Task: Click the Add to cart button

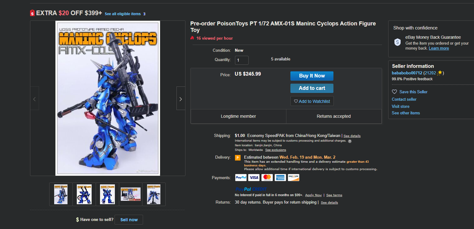Action: click(x=312, y=88)
